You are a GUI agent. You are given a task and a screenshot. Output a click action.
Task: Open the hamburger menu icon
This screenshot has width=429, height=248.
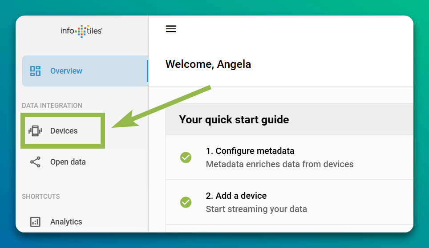[171, 29]
